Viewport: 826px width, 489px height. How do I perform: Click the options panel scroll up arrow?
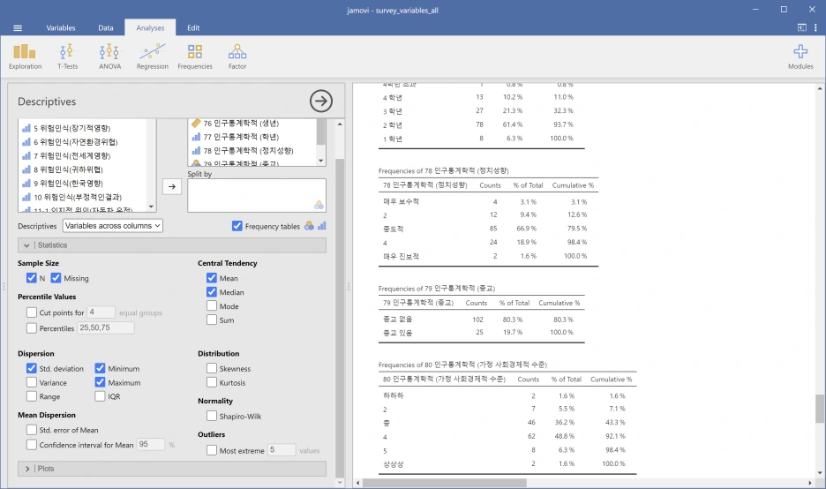340,124
